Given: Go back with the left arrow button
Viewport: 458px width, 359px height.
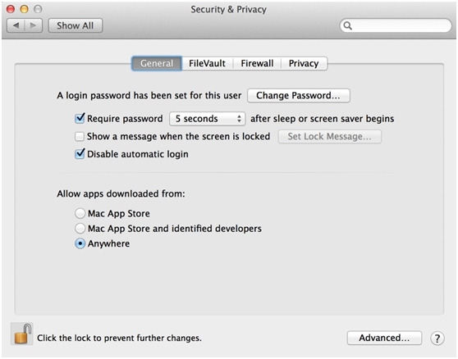Looking at the screenshot, I should (x=16, y=25).
